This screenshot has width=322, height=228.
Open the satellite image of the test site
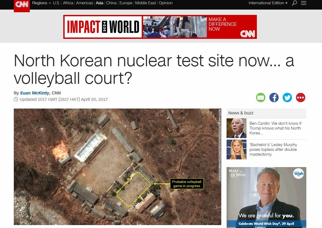click(x=118, y=167)
